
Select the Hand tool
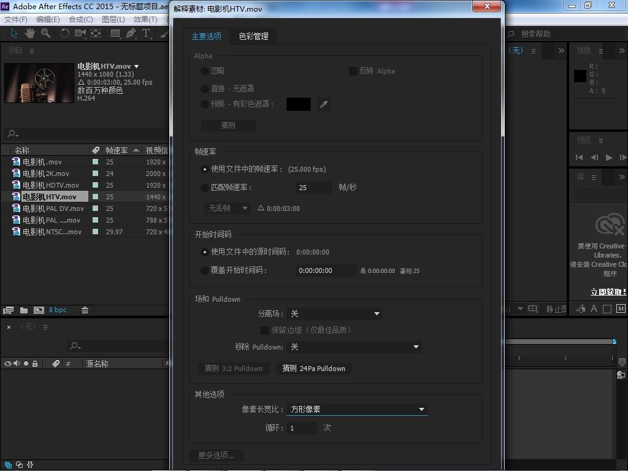click(x=30, y=33)
